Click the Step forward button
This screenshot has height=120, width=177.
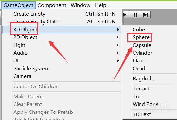tap(145, 15)
